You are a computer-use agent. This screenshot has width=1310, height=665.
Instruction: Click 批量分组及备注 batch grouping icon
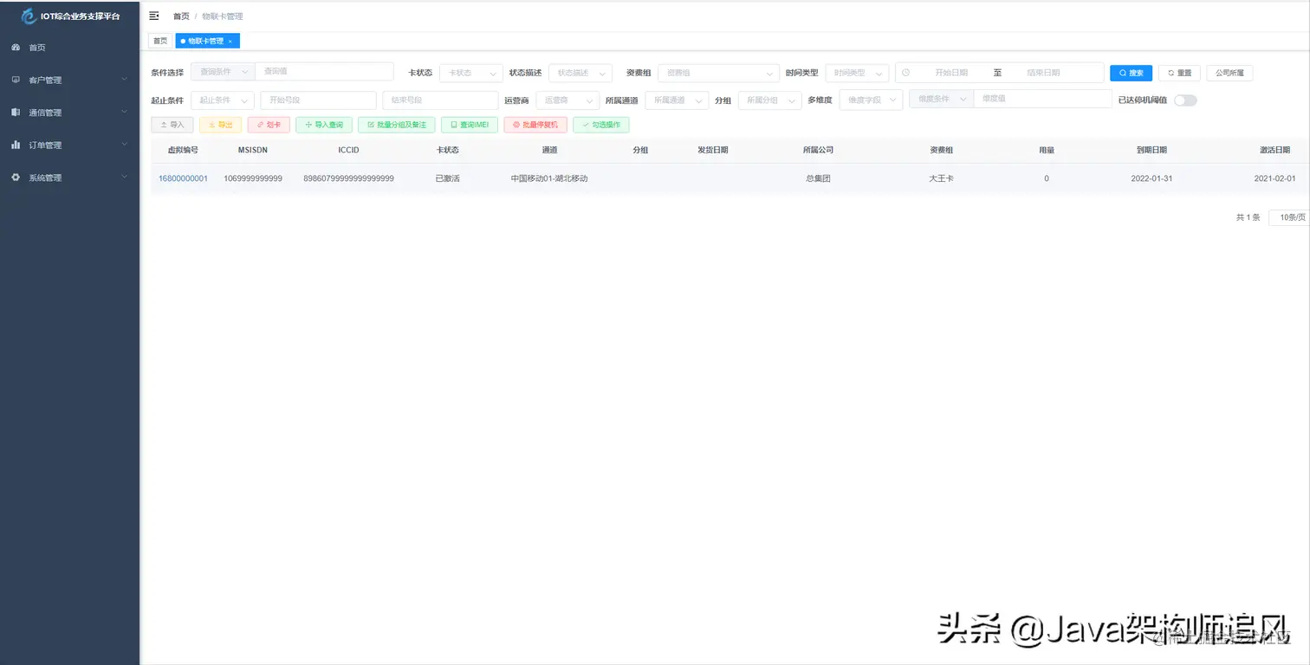396,125
